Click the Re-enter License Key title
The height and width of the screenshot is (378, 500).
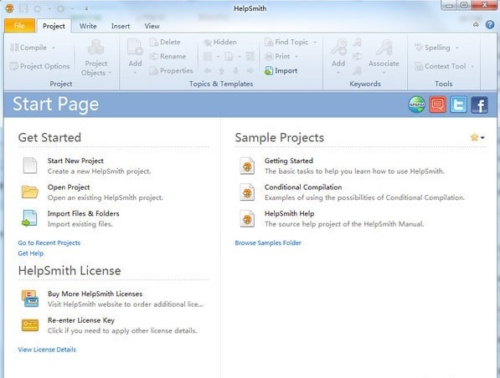(81, 320)
